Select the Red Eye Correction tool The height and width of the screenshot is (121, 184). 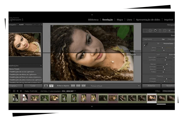(155, 30)
